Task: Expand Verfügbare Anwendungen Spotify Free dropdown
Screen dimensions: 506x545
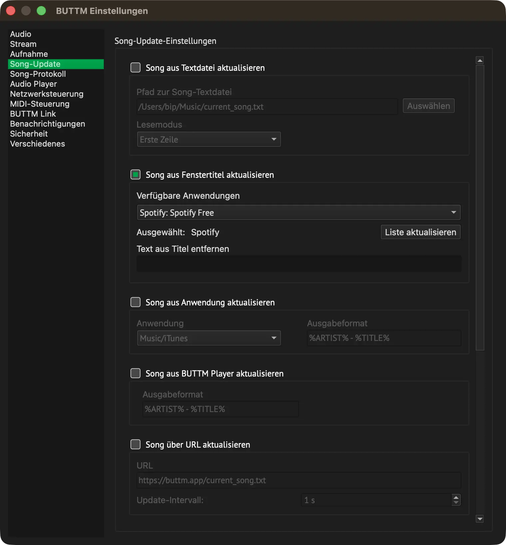Action: coord(299,212)
